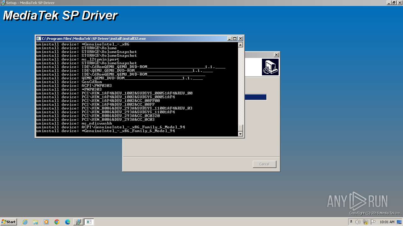Minimize the install32.exe console window
Screen dimensions: 403x226
point(230,39)
